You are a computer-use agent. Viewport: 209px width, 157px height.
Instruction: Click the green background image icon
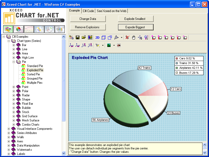pyautogui.click(x=109, y=45)
